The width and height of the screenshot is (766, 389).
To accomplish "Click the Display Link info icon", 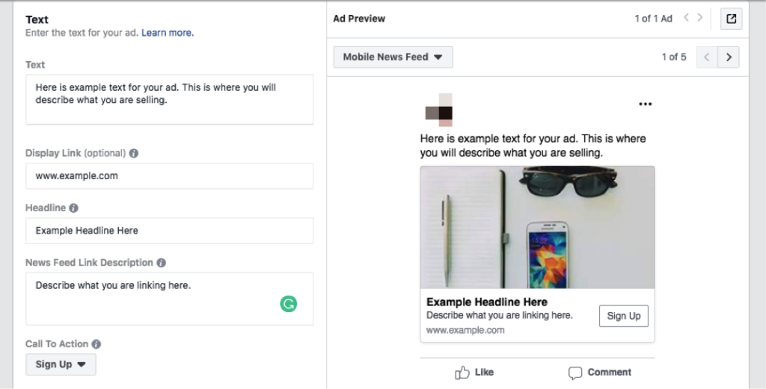I will click(x=134, y=153).
